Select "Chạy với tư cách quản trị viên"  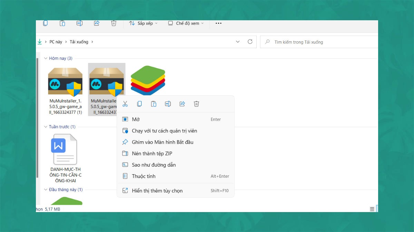(164, 131)
